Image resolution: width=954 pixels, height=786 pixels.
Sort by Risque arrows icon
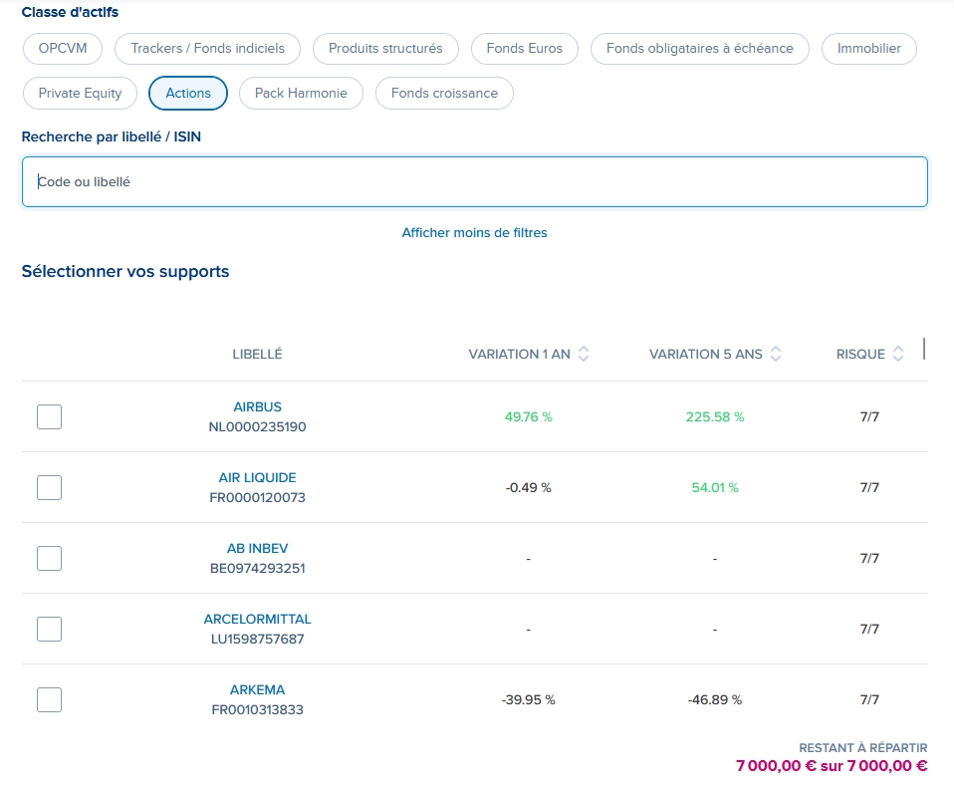[898, 355]
